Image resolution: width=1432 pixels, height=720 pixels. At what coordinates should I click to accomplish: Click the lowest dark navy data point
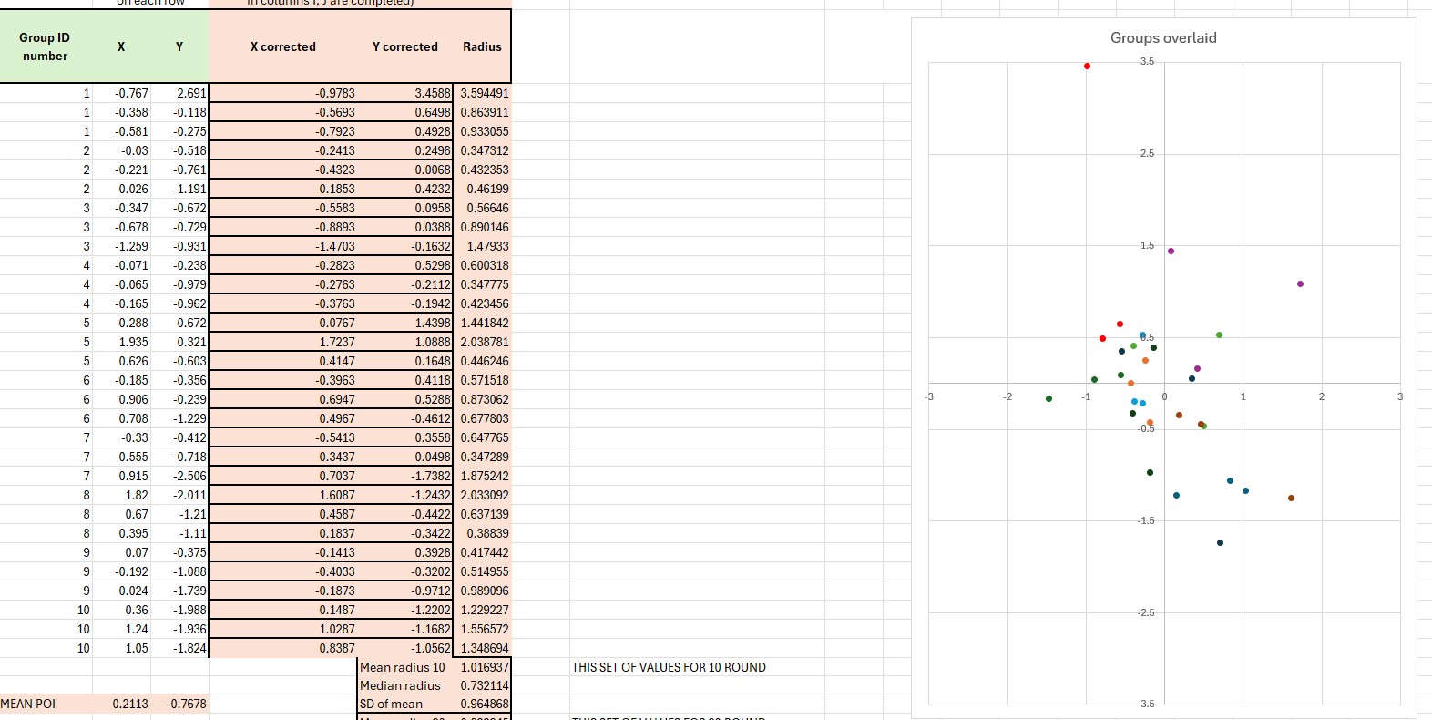click(1220, 542)
